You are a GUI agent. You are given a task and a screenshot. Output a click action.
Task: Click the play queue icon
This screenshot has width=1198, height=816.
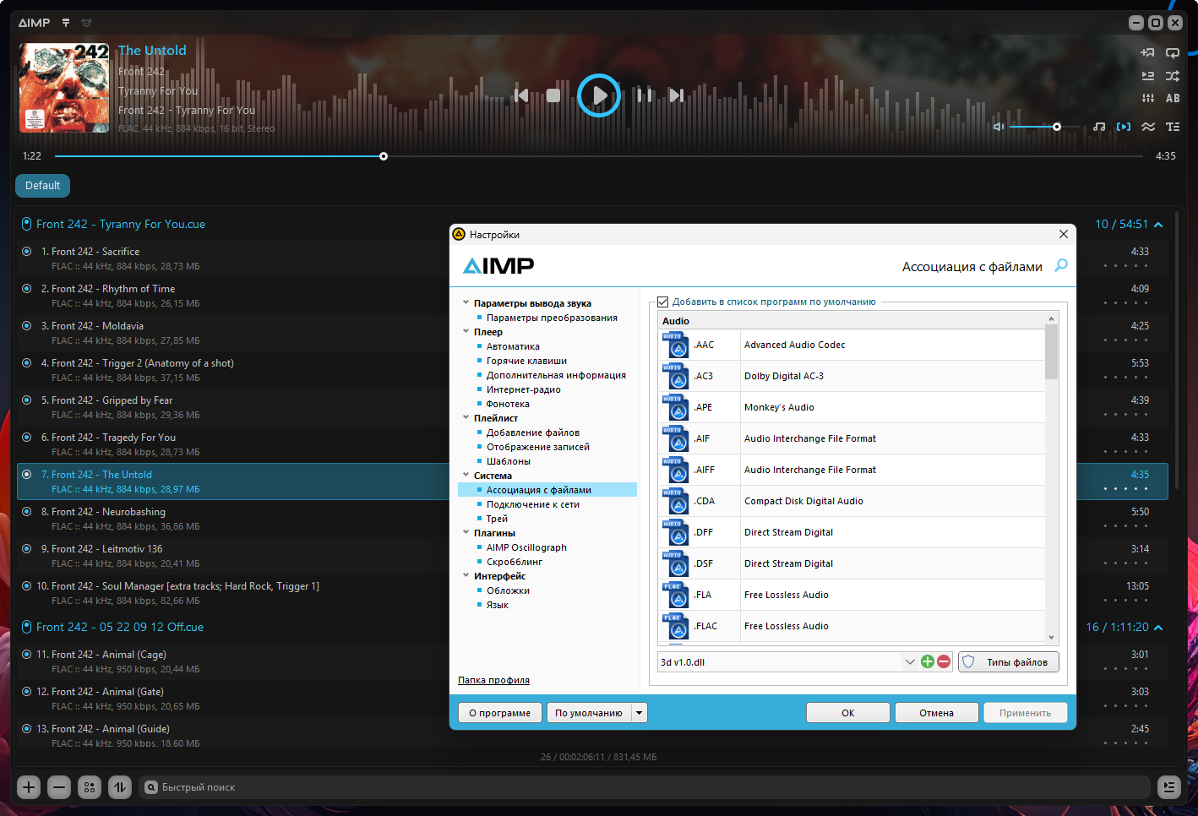[1147, 76]
